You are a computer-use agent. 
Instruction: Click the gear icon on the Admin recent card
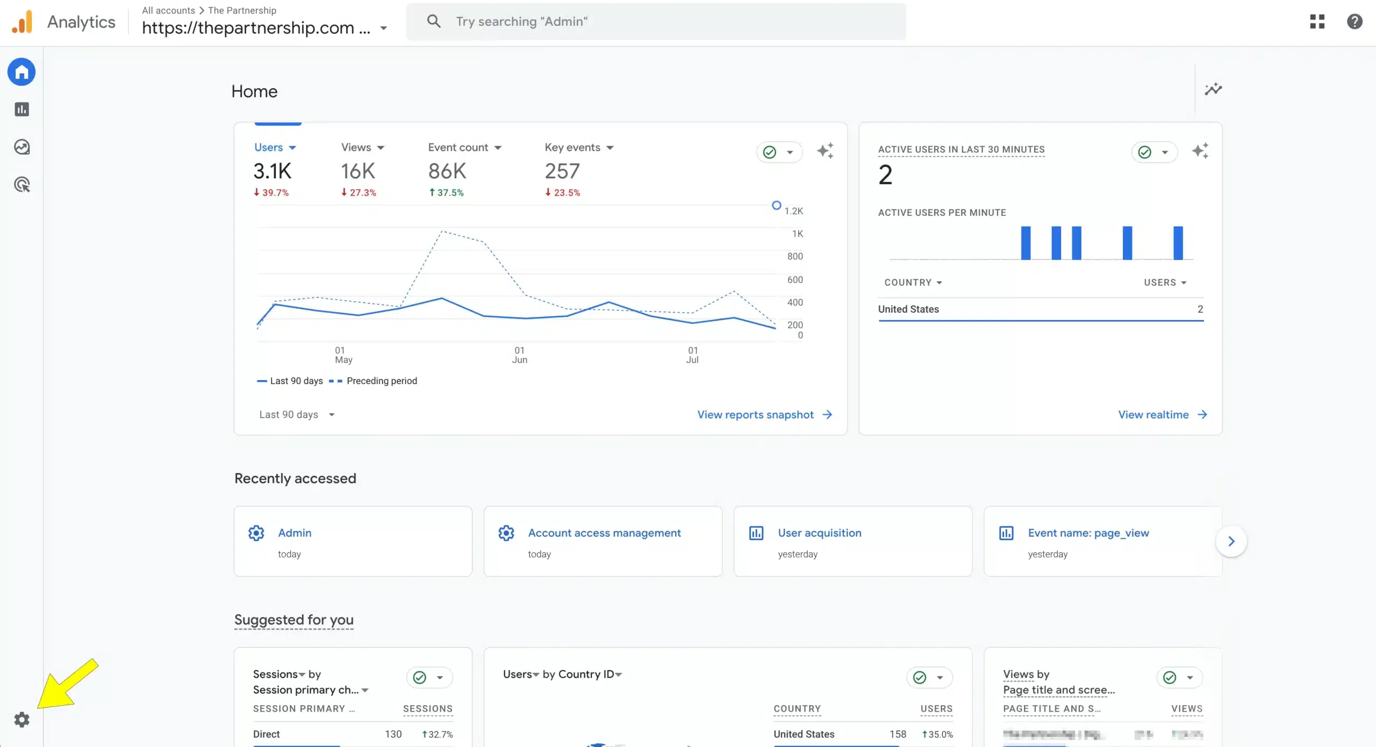click(x=256, y=533)
